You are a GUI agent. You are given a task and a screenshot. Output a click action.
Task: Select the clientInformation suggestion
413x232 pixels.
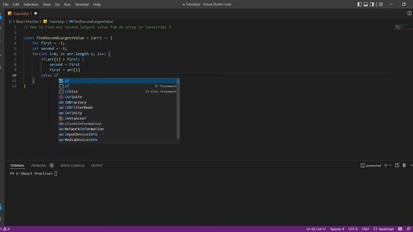pyautogui.click(x=117, y=124)
